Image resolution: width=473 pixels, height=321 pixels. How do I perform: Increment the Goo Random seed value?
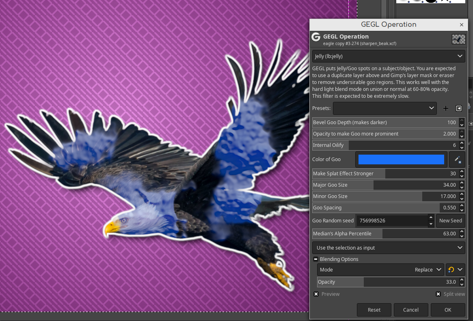pyautogui.click(x=431, y=218)
